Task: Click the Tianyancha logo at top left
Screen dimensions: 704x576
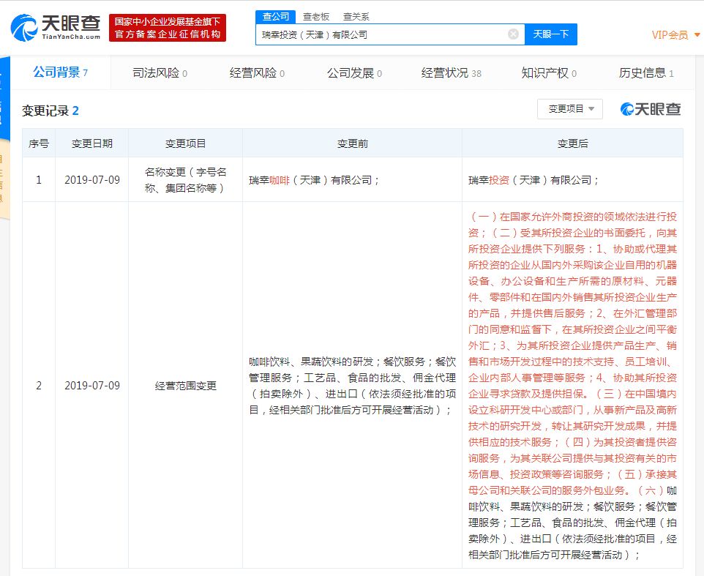Action: coord(55,28)
